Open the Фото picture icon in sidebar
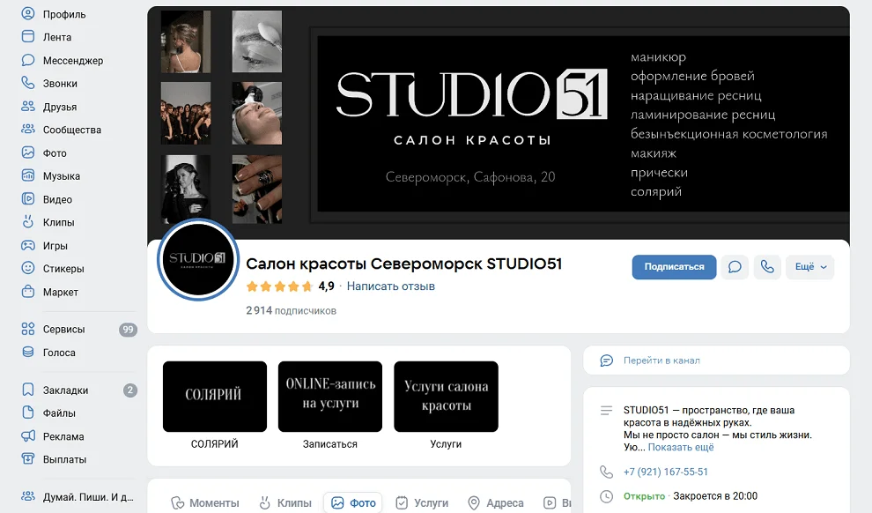 point(28,152)
